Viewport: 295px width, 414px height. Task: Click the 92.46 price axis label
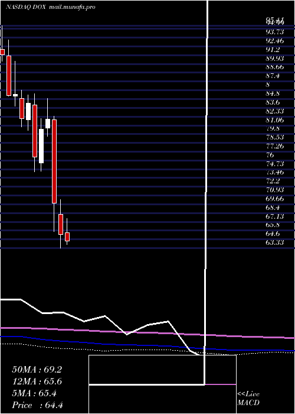pos(275,41)
